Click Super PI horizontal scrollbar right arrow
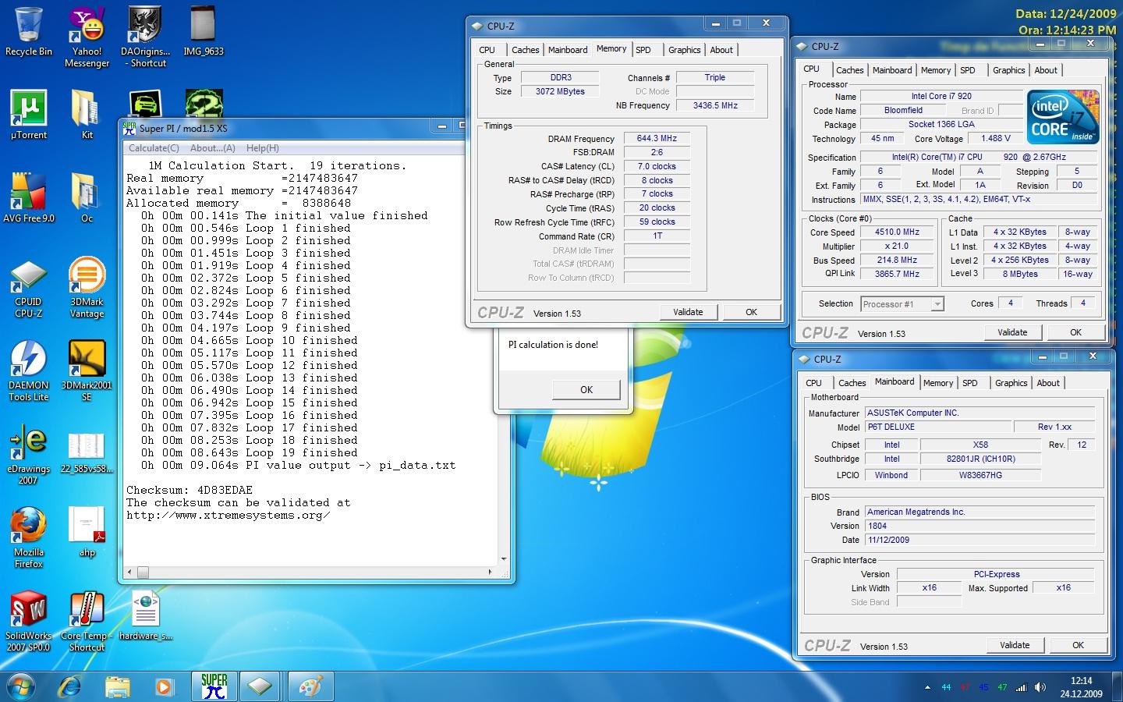The image size is (1123, 702). 490,572
